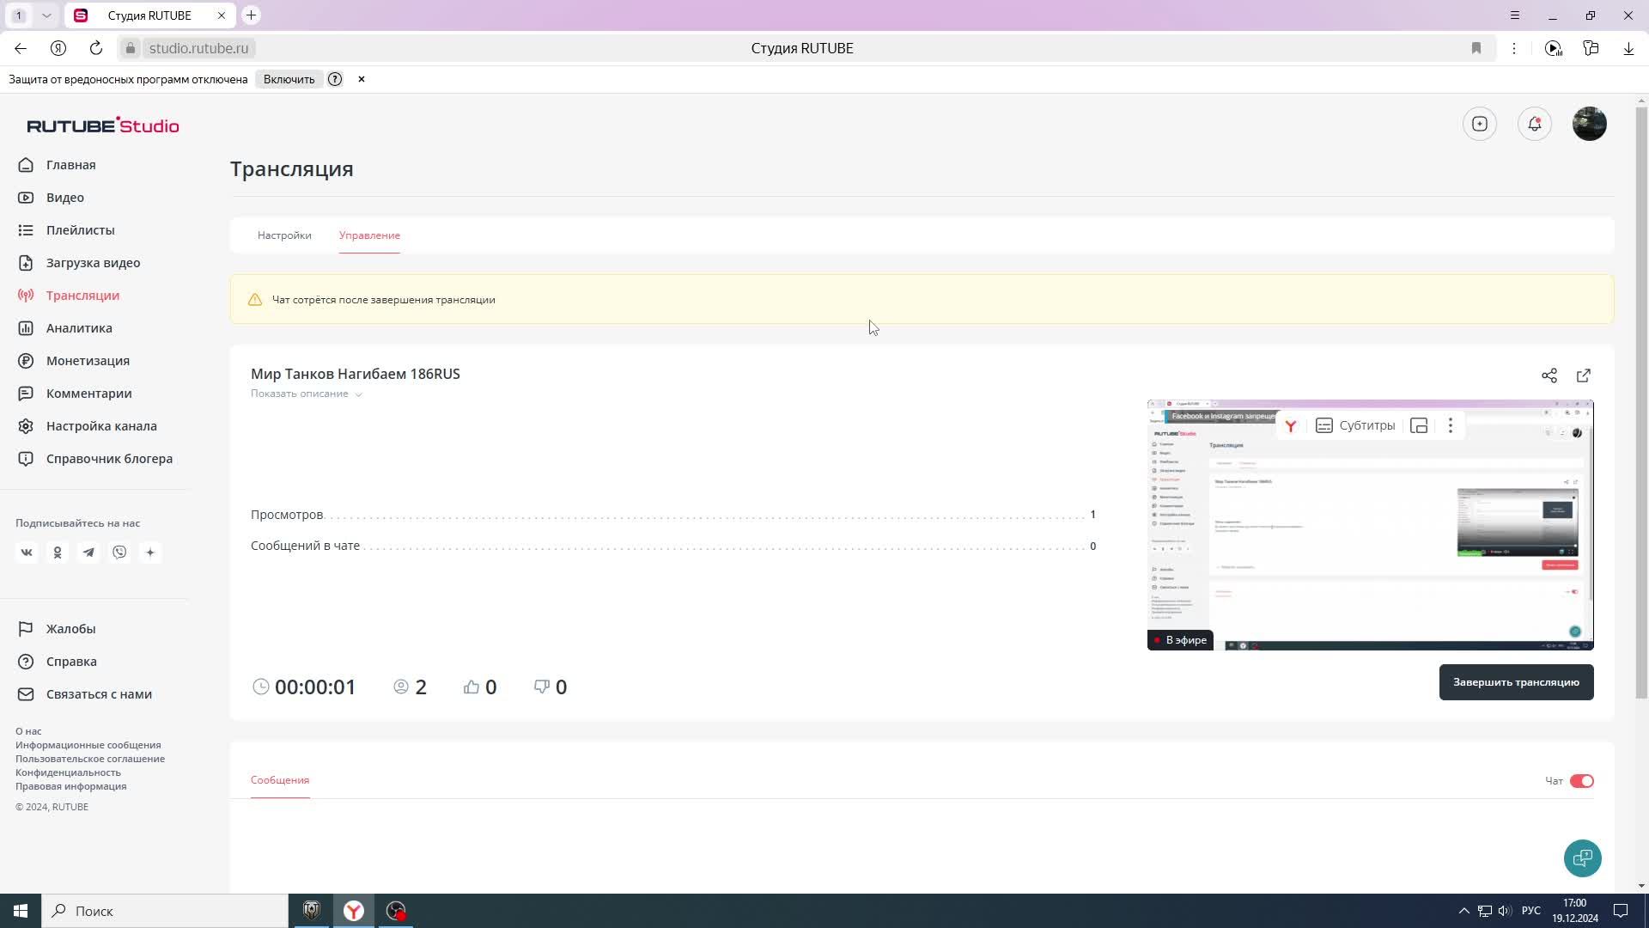
Task: Click the address bar studio.rutube.ru
Action: [198, 48]
